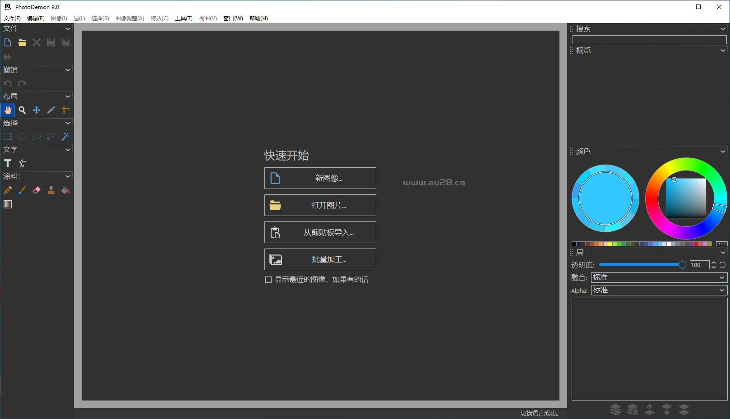
Task: Open the 编辑(E) menu
Action: pos(36,18)
